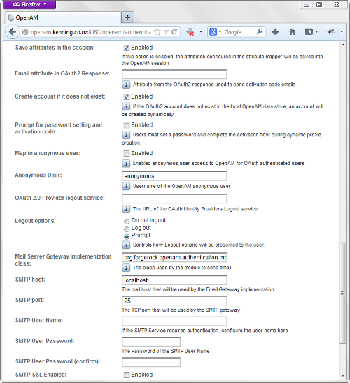This screenshot has height=383, width=350.
Task: Click info icon for anonymous username description
Action: [x=126, y=186]
